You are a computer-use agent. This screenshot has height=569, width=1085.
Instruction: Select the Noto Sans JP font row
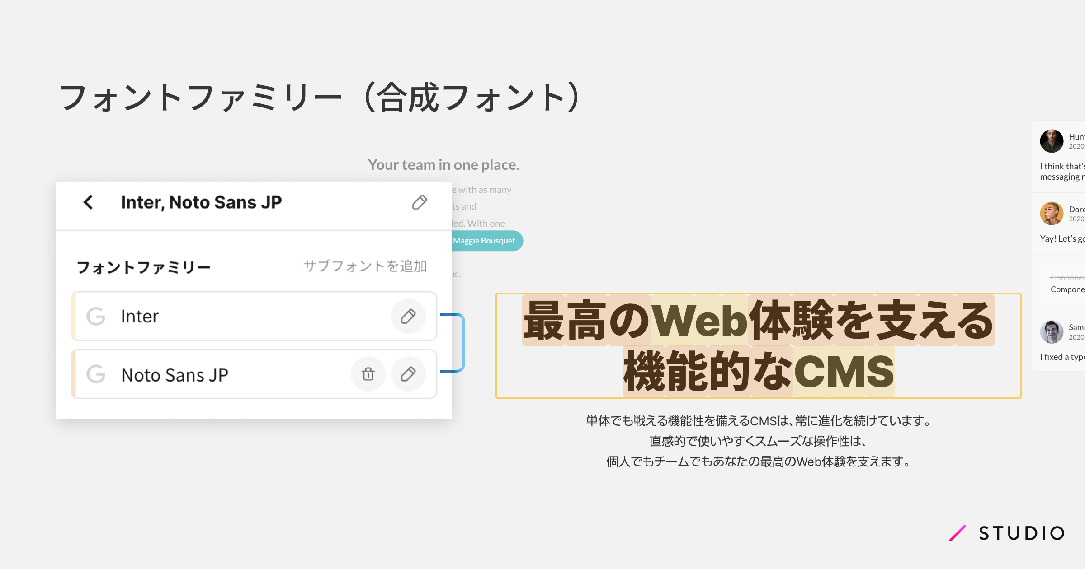[x=254, y=374]
